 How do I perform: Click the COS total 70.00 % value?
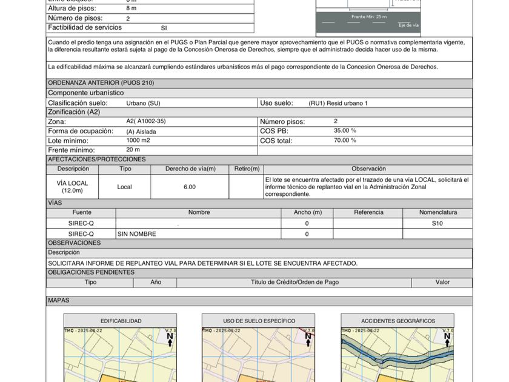[x=345, y=141]
